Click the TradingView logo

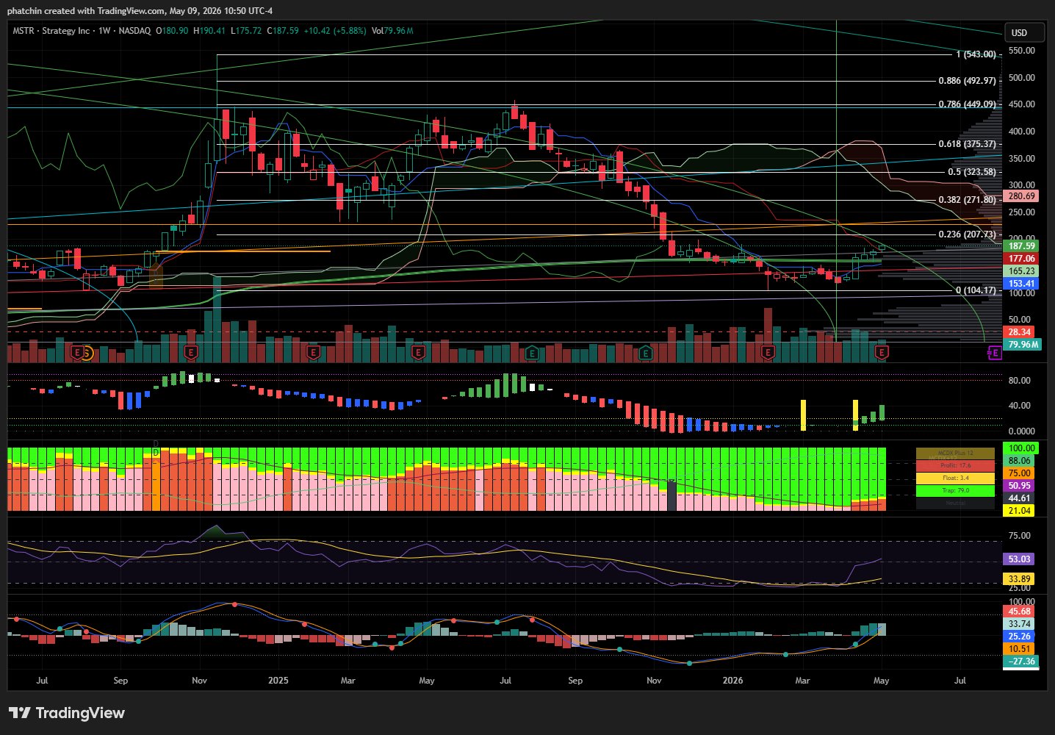click(67, 713)
